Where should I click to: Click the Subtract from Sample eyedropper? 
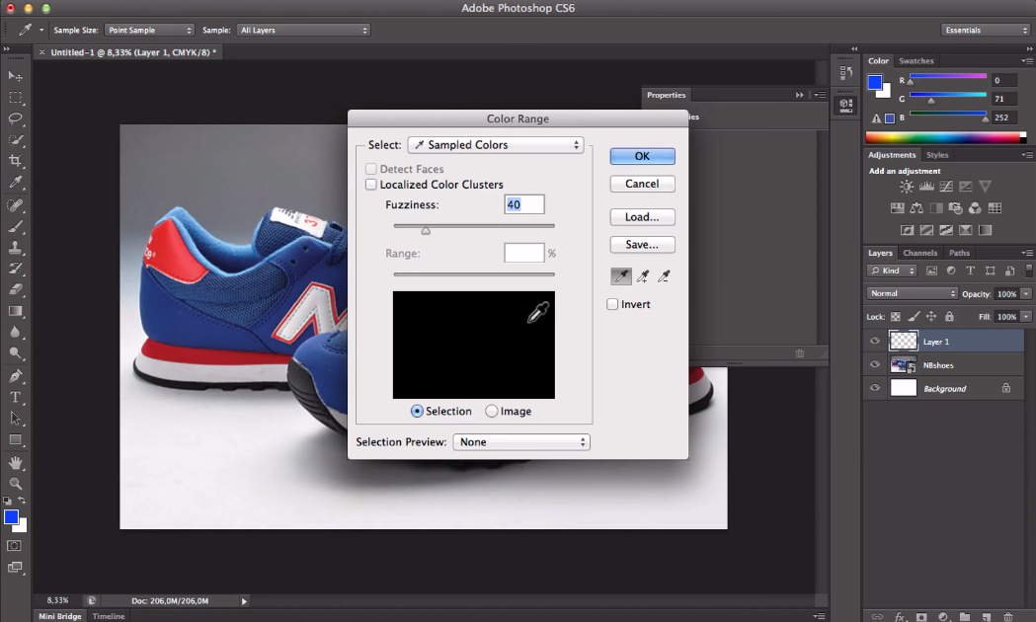664,276
